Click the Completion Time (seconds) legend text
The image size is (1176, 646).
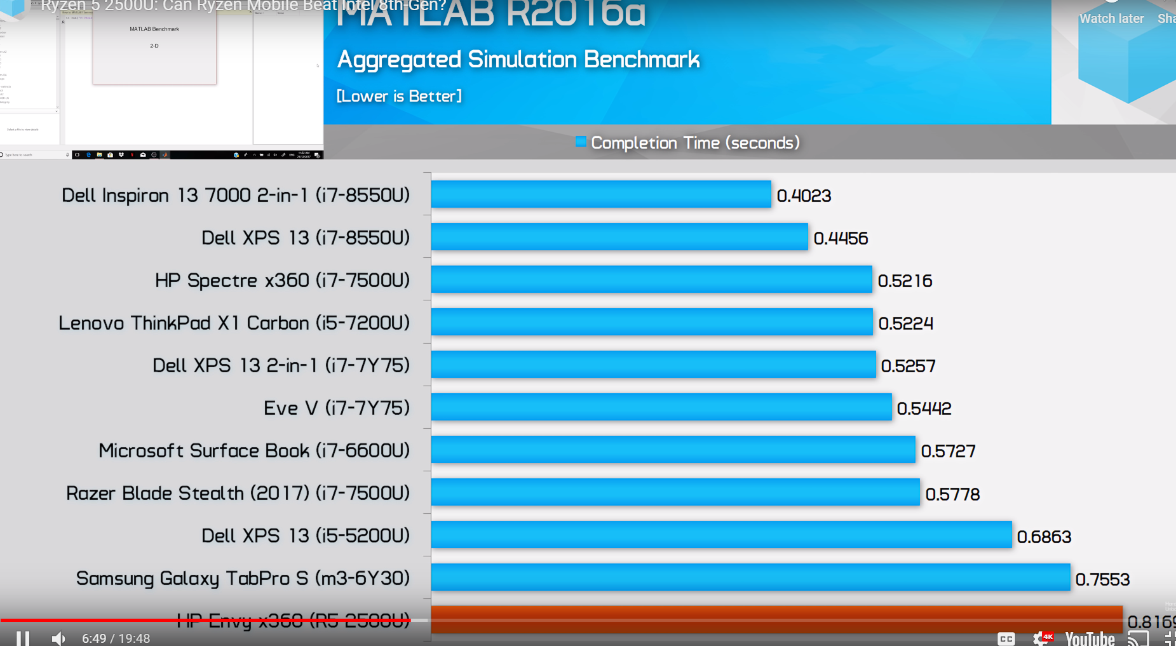point(695,143)
